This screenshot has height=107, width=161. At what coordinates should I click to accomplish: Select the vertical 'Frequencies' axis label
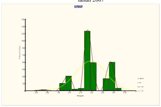20,52
